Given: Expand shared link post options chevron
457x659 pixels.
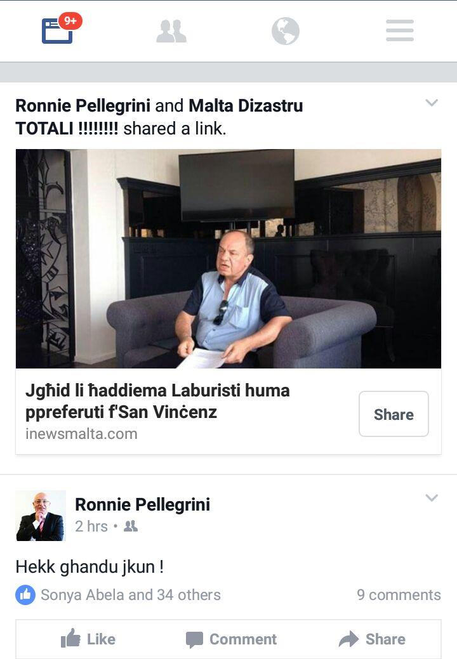Looking at the screenshot, I should (x=432, y=103).
